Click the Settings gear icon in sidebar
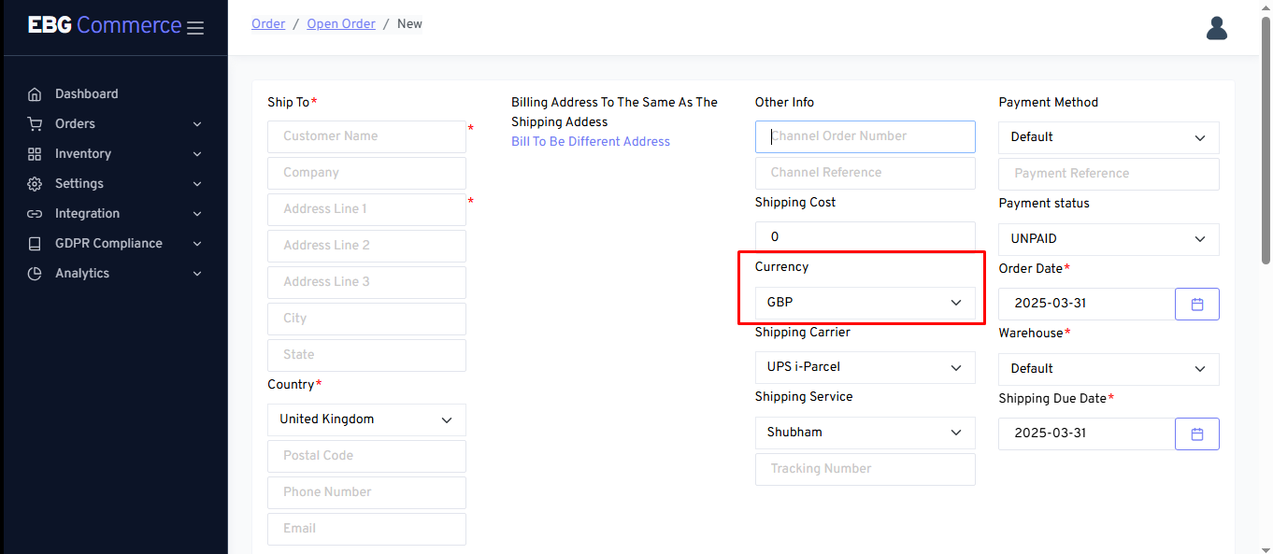This screenshot has width=1273, height=554. 35,184
